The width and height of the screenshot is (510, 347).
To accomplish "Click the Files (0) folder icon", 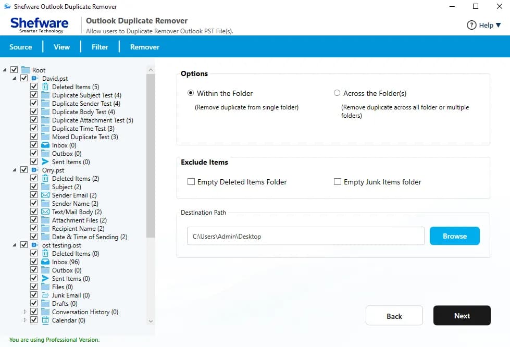I will [45, 287].
